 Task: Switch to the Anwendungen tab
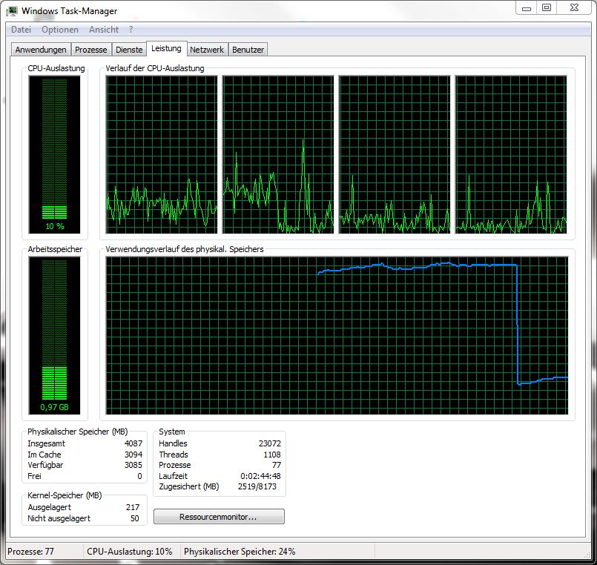41,50
